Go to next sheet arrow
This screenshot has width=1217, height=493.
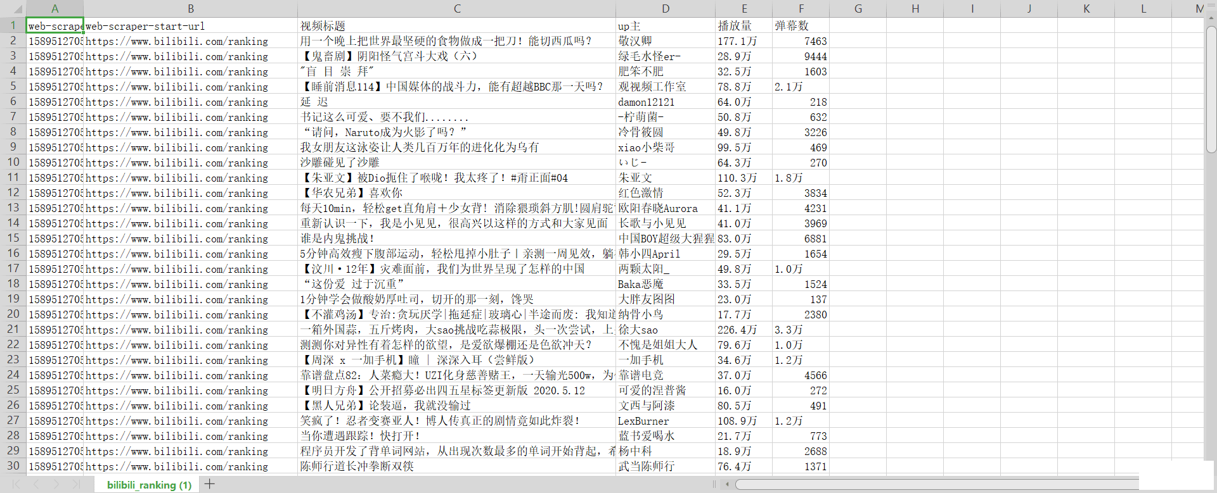[56, 484]
